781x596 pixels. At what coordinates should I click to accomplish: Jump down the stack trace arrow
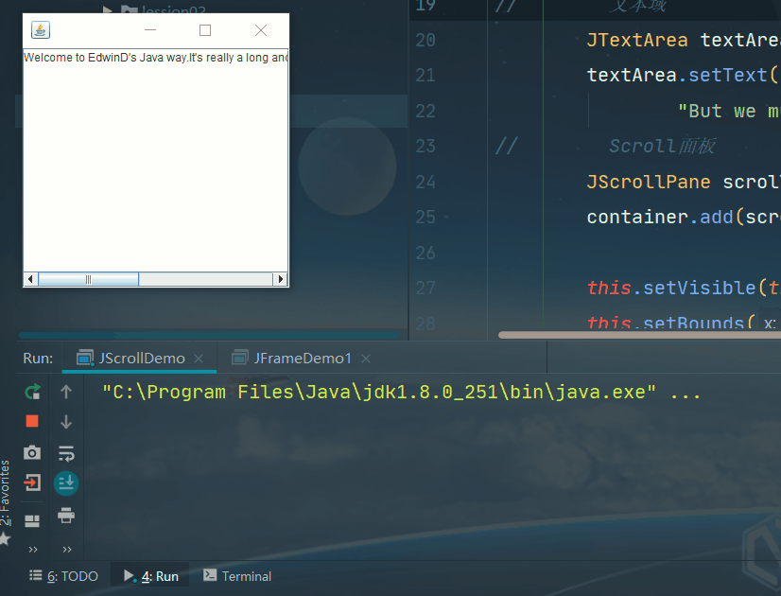[66, 421]
